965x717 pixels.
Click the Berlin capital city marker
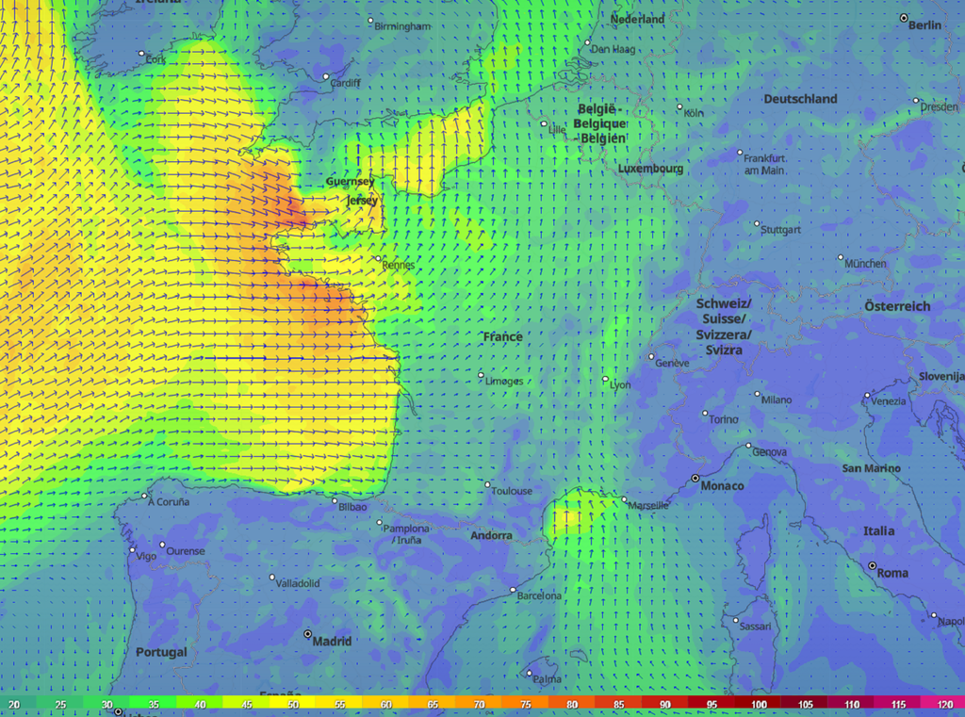tap(904, 18)
